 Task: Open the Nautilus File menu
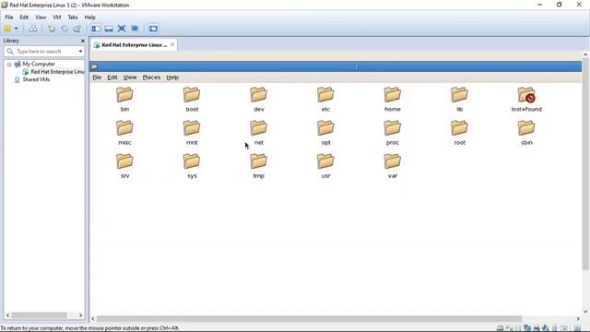pos(97,77)
